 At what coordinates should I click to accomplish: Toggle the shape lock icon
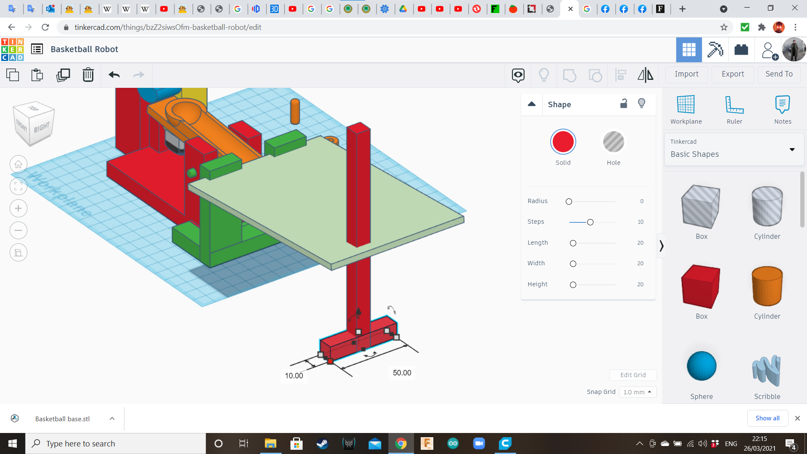tap(624, 104)
